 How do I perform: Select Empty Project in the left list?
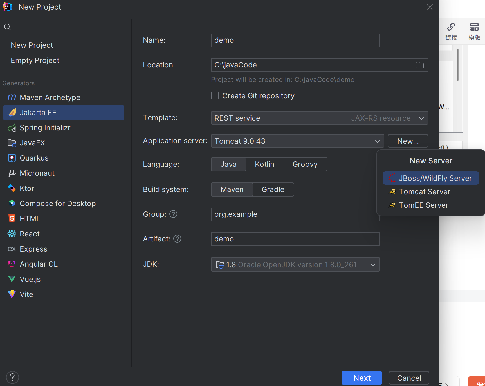[x=35, y=60]
